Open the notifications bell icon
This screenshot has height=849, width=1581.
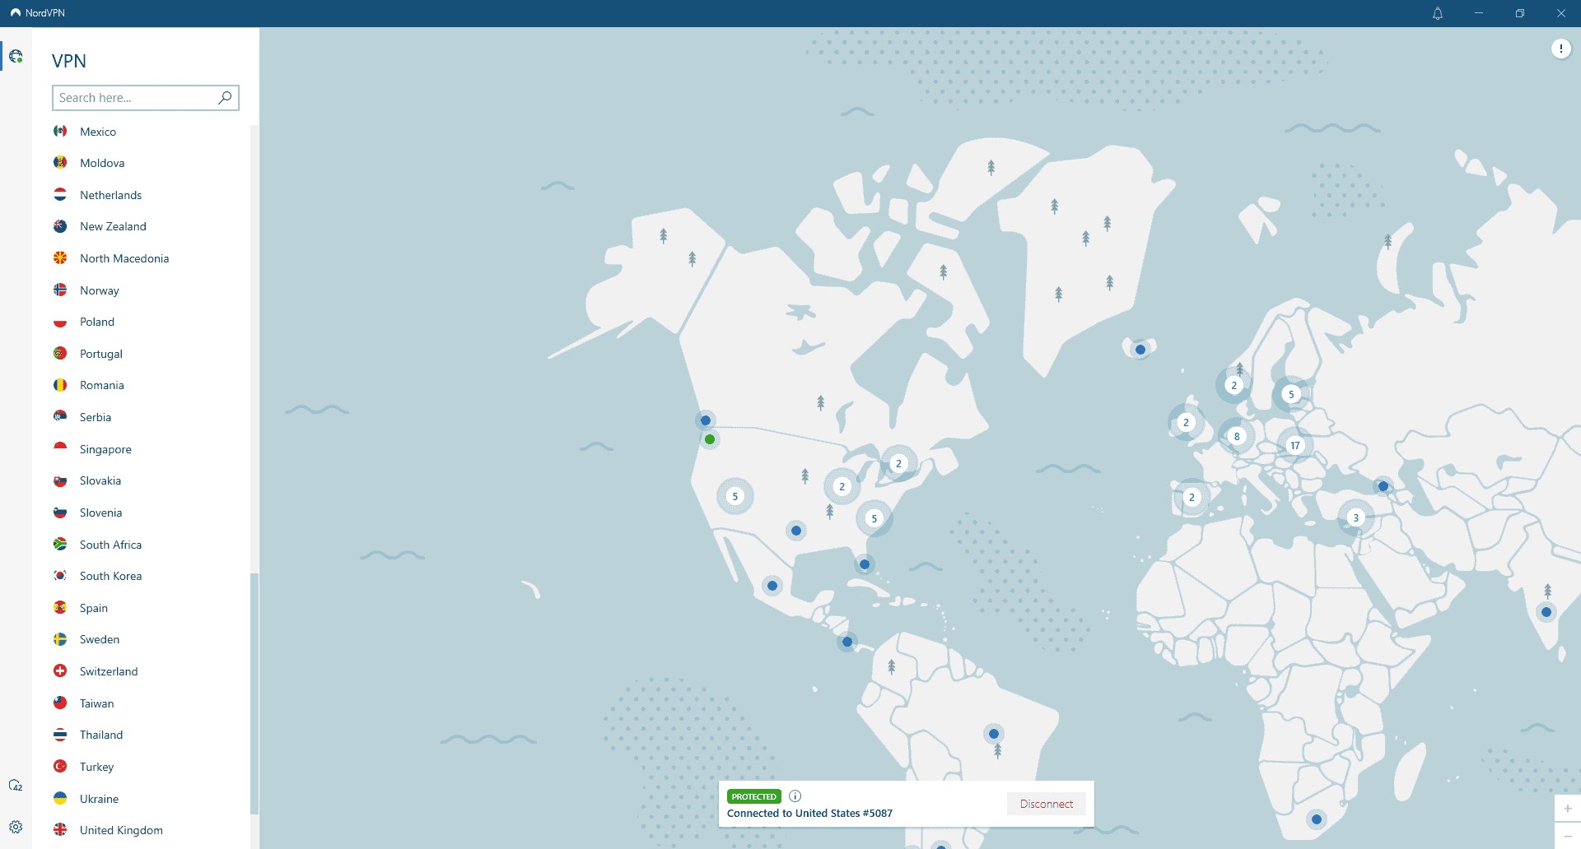click(1438, 13)
